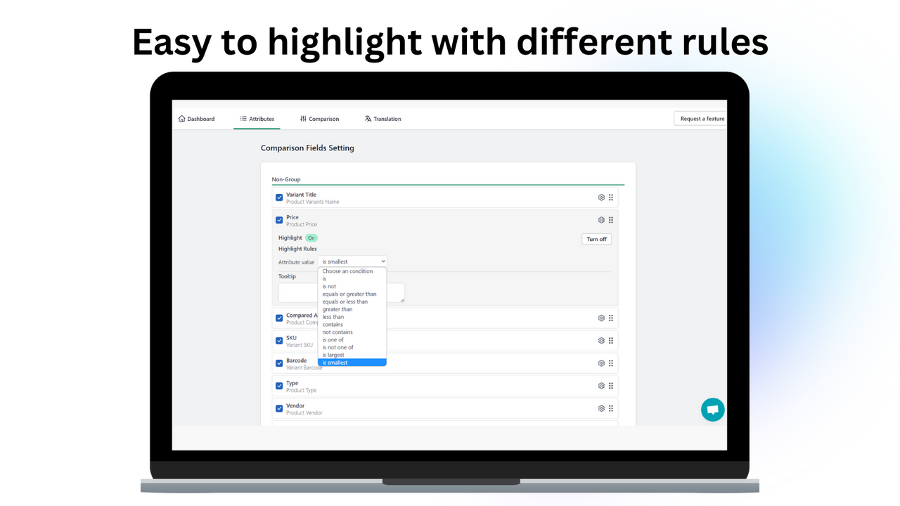
Task: Click the 'Variant SKU' subtitle text
Action: [x=300, y=345]
